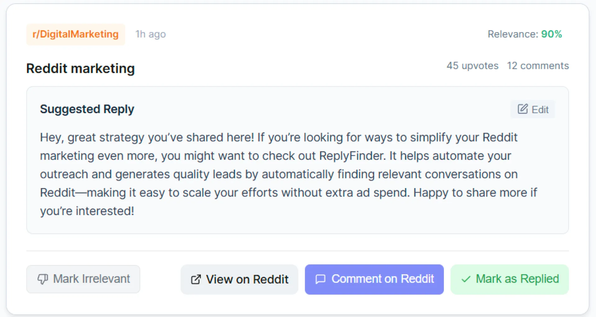Click the "45 upvotes" count
Viewport: 596px width, 317px height.
[472, 66]
